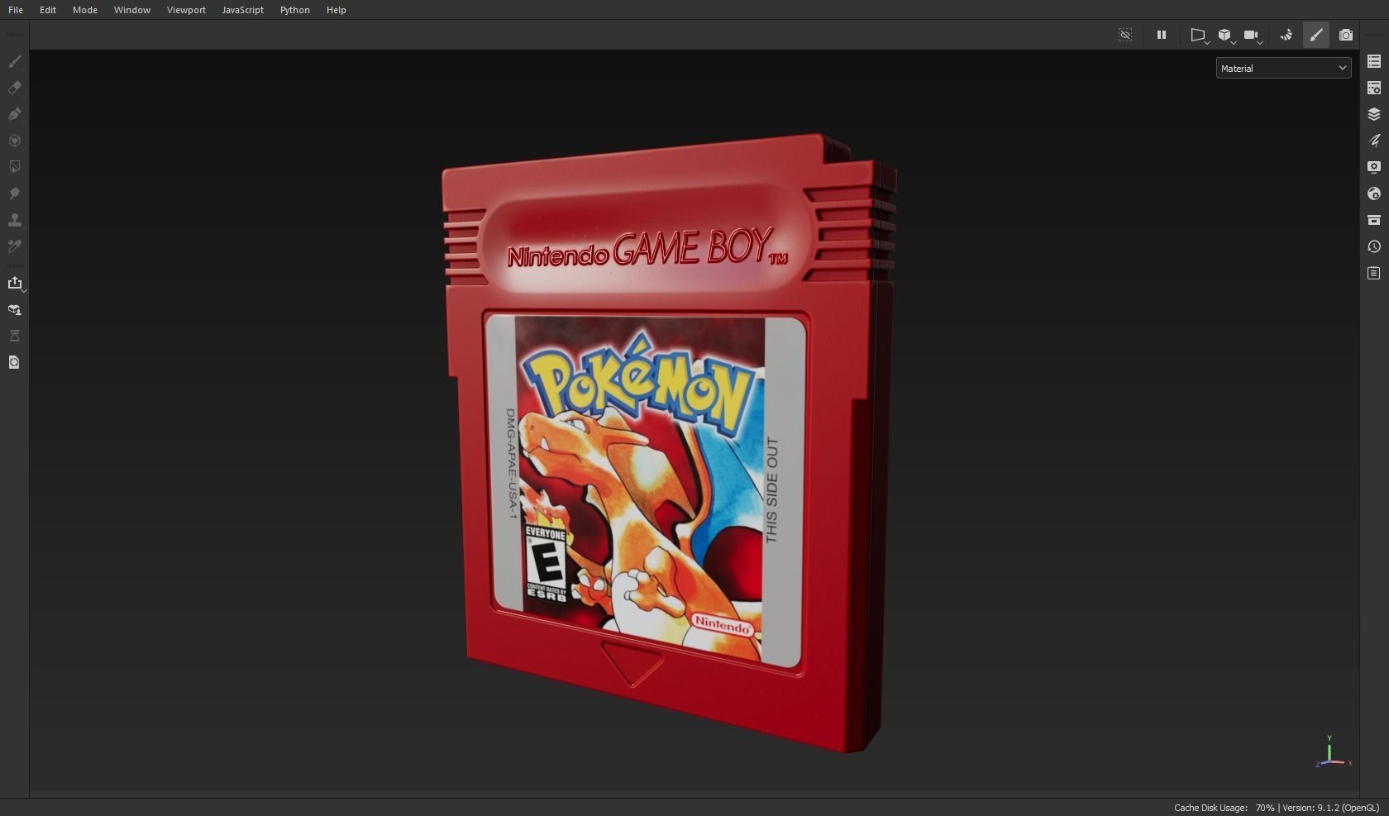Open the perspective view dropdown
The image size is (1389, 816).
tap(1199, 36)
